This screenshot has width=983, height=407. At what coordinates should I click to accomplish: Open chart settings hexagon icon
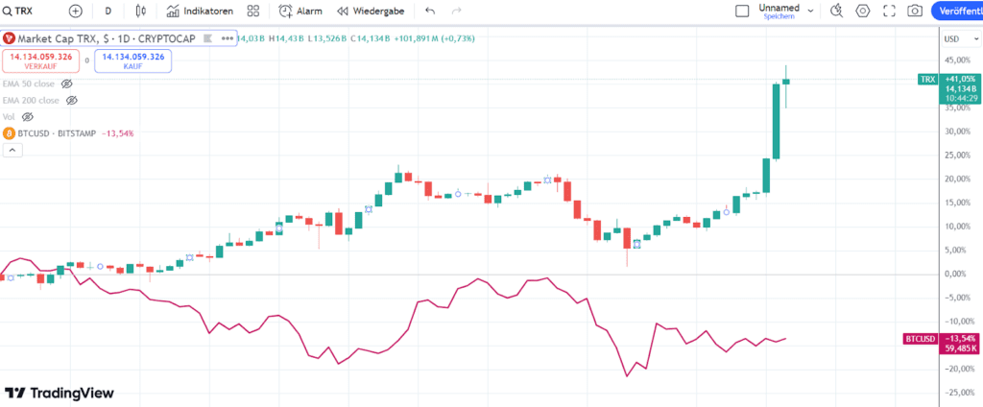point(863,11)
